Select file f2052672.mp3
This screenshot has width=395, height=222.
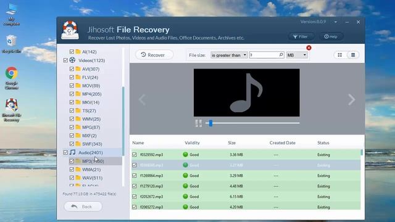[151, 197]
